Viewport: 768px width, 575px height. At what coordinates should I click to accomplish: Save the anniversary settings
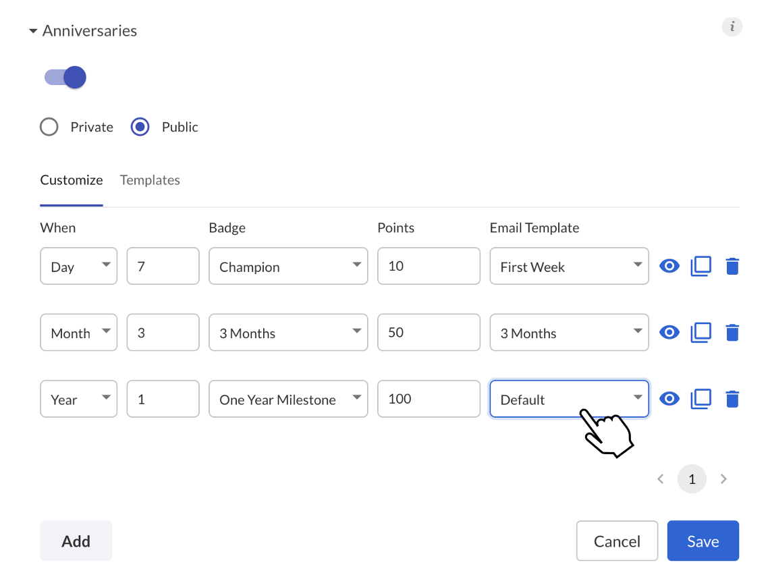[703, 541]
